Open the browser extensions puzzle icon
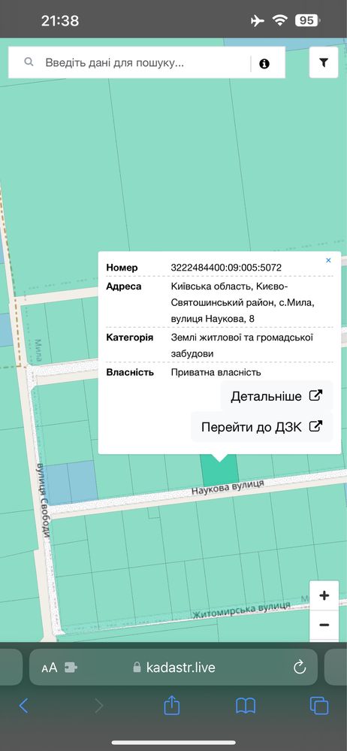Viewport: 347px width, 751px height. click(71, 668)
